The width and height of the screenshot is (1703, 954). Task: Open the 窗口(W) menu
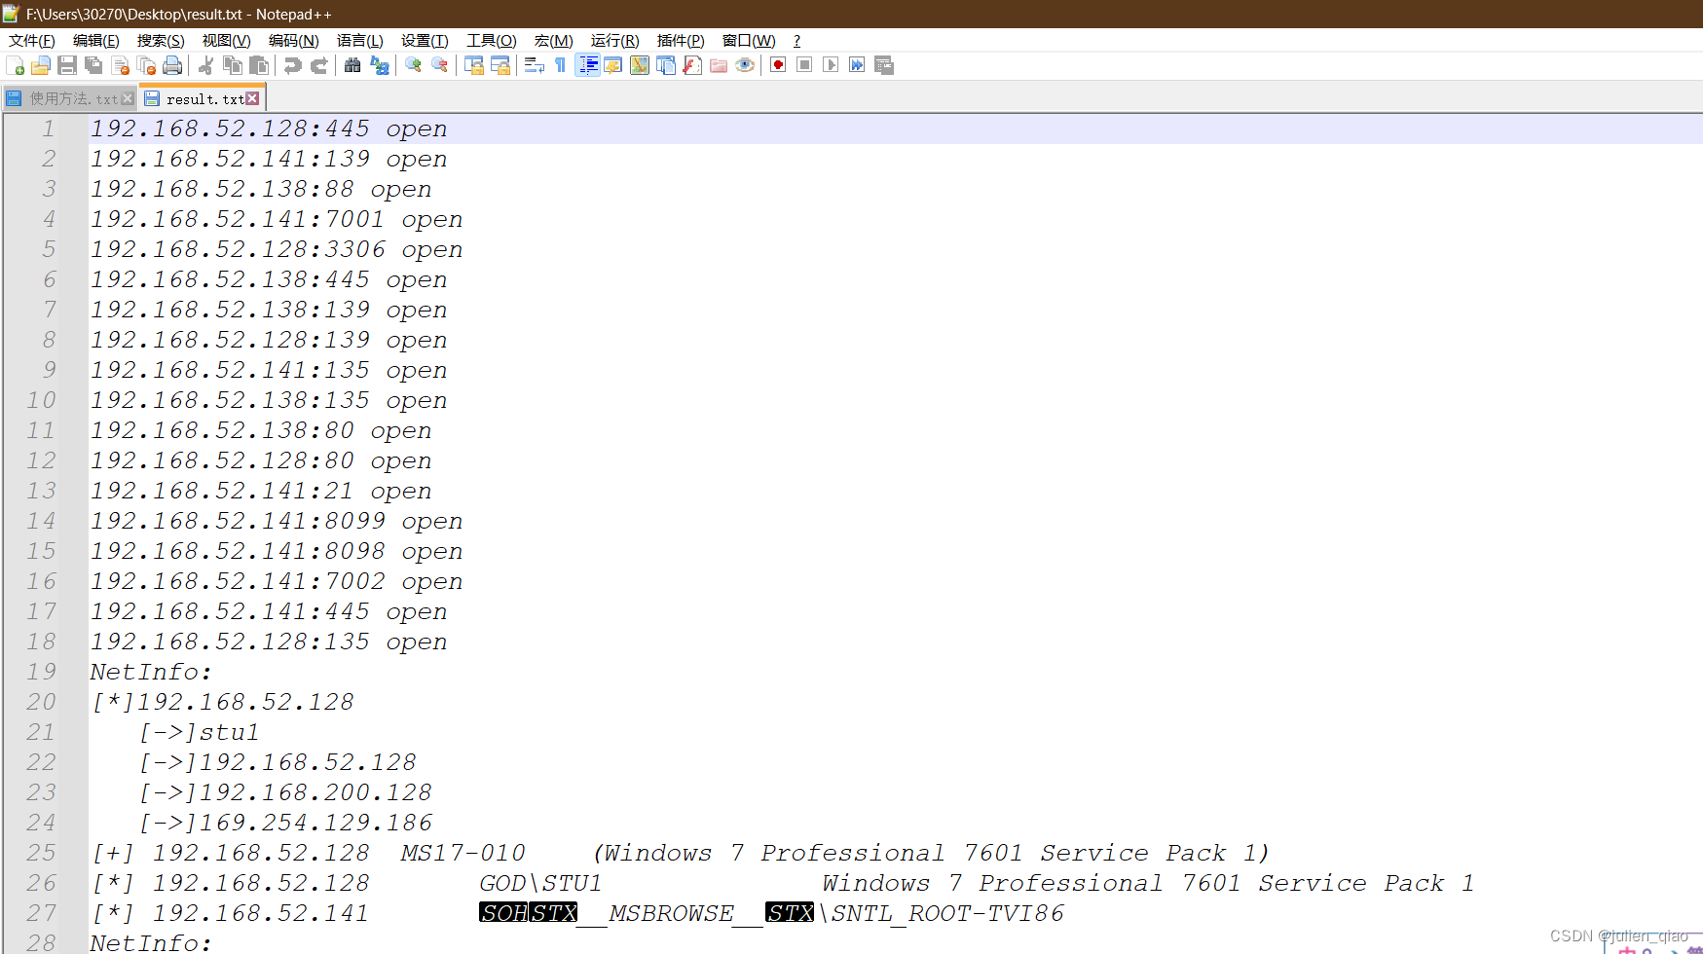coord(749,40)
